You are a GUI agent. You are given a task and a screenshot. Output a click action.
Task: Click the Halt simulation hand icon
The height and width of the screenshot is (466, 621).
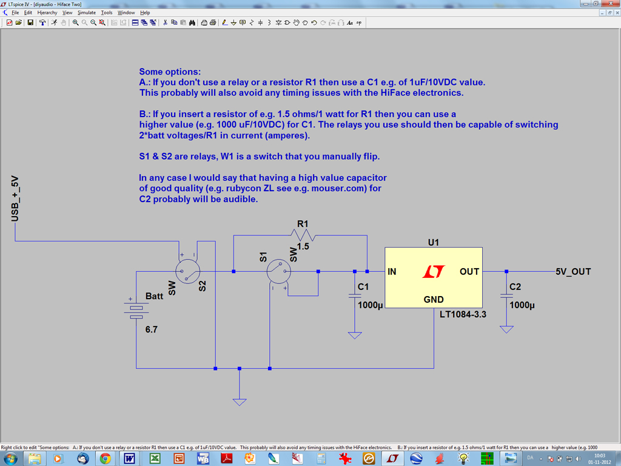pyautogui.click(x=63, y=23)
